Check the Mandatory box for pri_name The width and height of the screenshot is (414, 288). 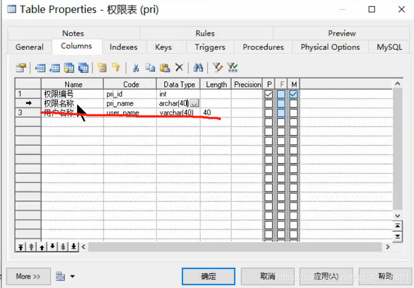click(294, 103)
